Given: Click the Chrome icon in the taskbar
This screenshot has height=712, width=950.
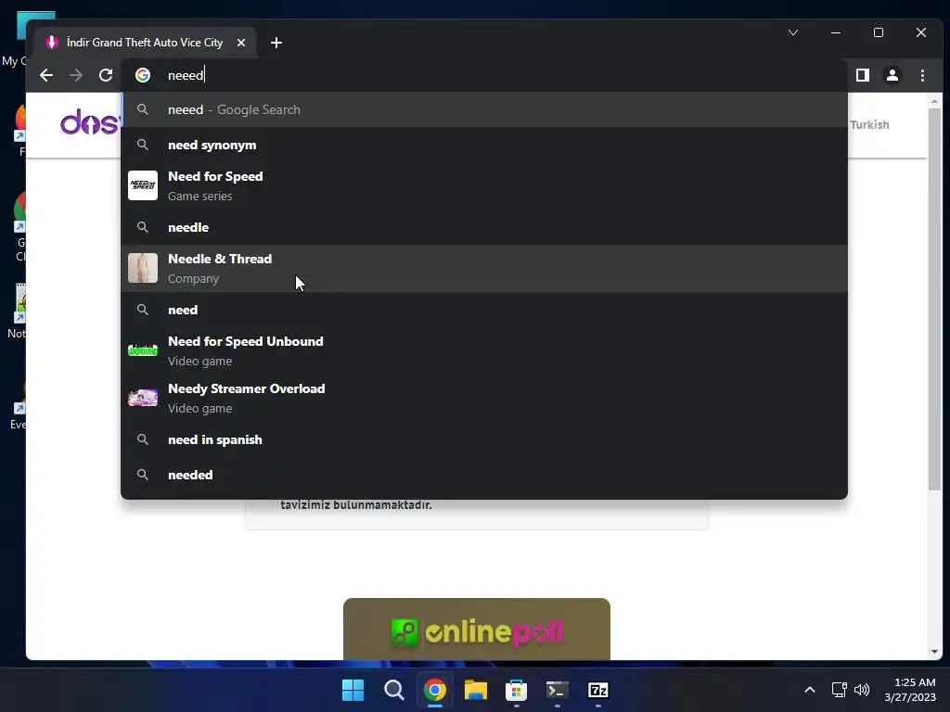Looking at the screenshot, I should tap(435, 690).
